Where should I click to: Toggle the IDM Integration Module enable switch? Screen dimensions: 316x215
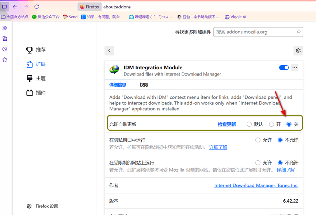tap(284, 68)
